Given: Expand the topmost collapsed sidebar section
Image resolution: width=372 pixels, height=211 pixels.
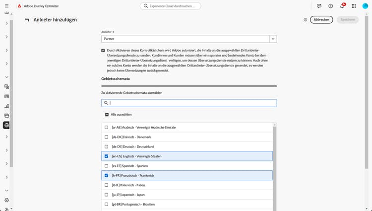Looking at the screenshot, I should 6,23.
